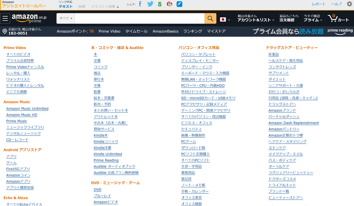Open Audible オーディオブック link
This screenshot has height=206, width=354.
114,166
